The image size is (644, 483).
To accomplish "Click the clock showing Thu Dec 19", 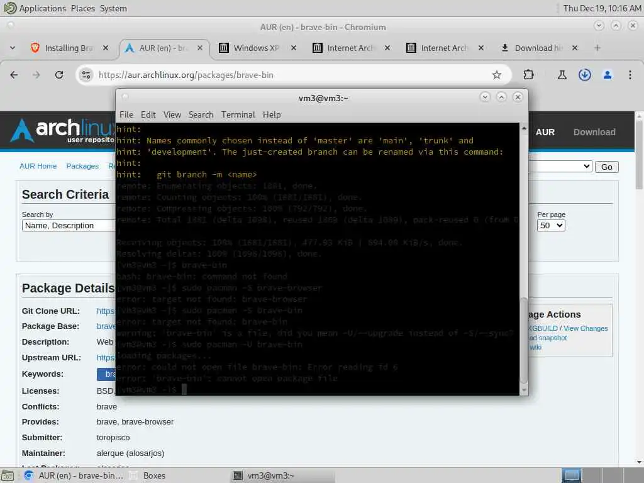I will tap(602, 8).
